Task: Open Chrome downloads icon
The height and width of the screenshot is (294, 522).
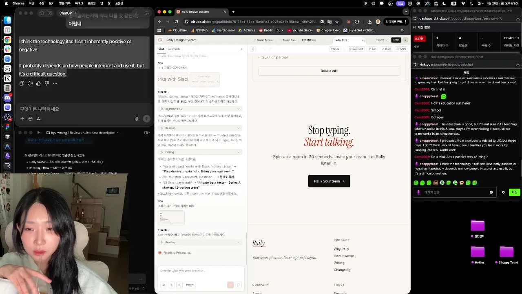Action: 369,22
